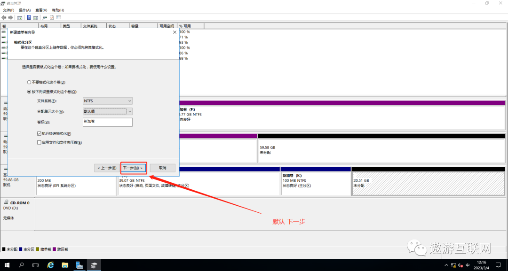
Task: Sort by the 布局 column header
Action: (49, 26)
